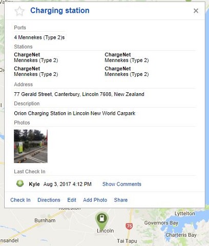The width and height of the screenshot is (209, 246).
Task: Select the bottom-left ChargeNet station entry
Action: [36, 71]
